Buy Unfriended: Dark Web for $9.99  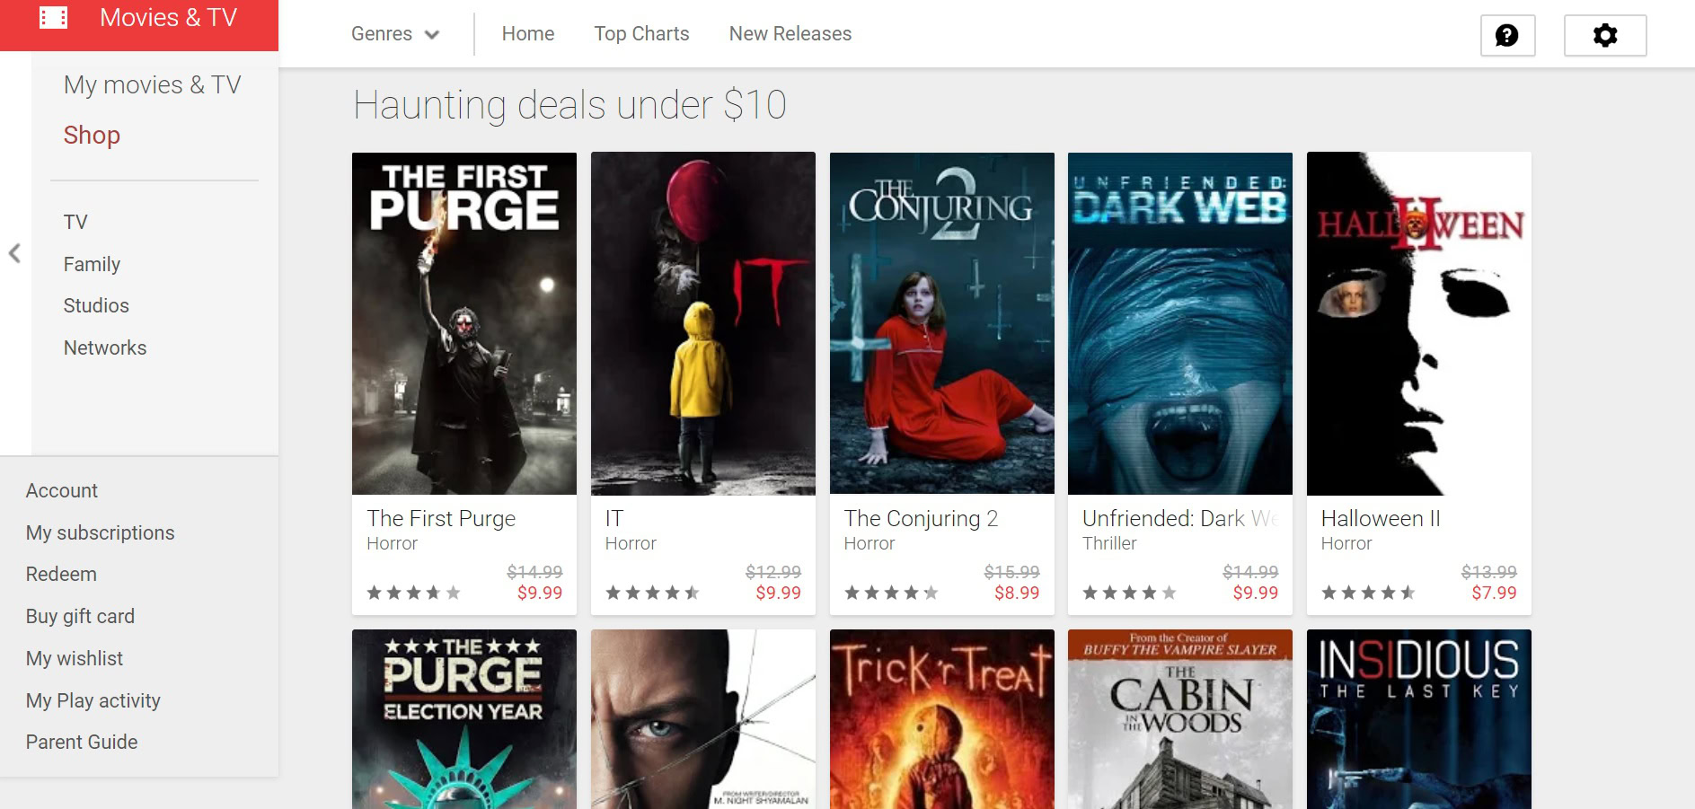click(1256, 593)
